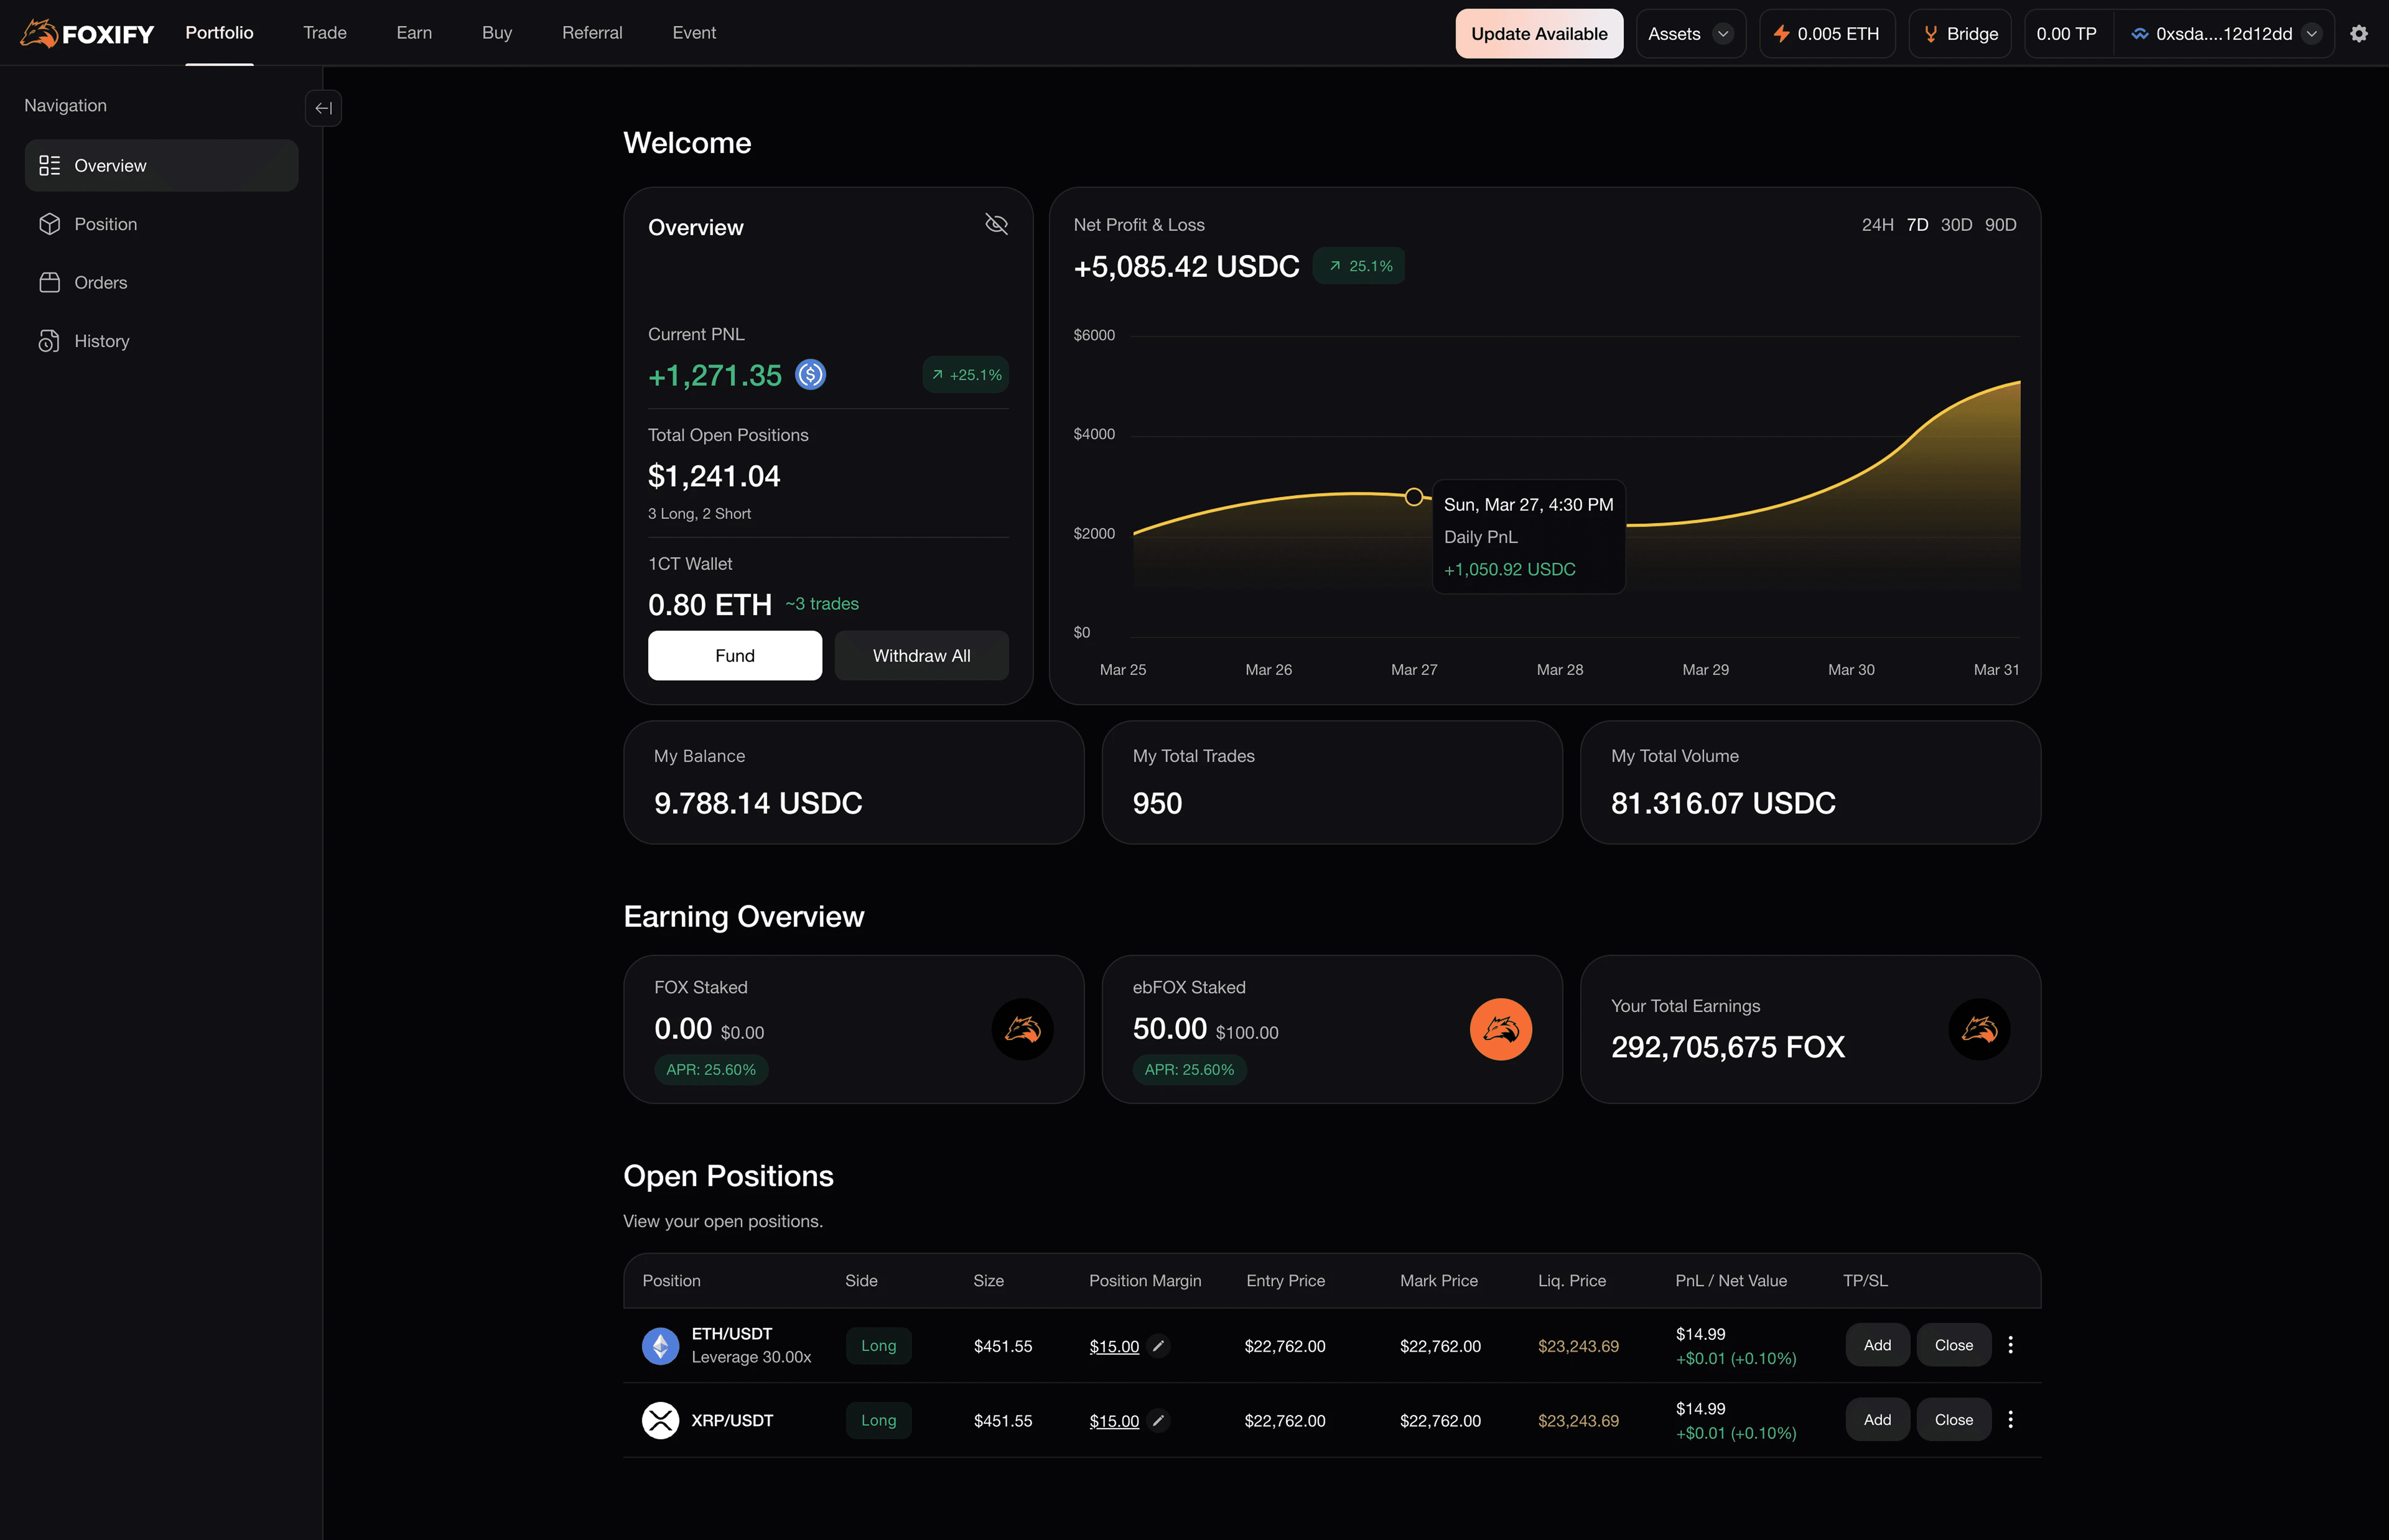
Task: Go to History in sidebar
Action: pos(101,341)
